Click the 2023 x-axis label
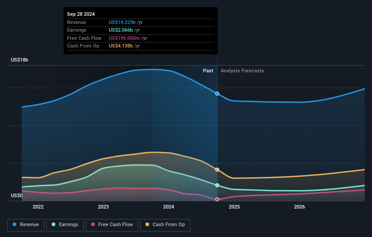372x237 pixels. point(103,207)
